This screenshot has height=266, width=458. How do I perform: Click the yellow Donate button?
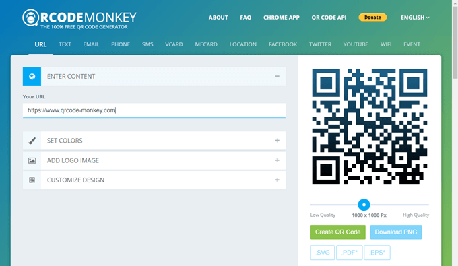coord(372,18)
